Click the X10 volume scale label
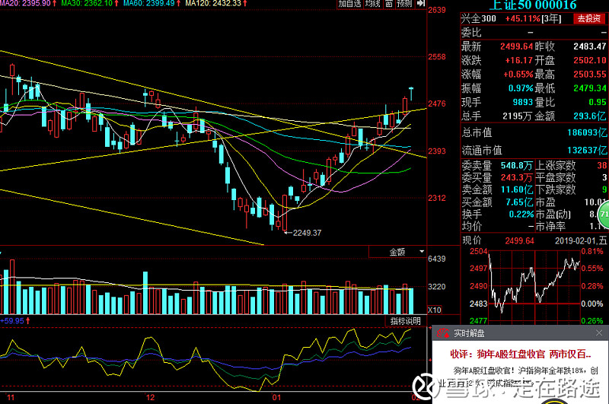This screenshot has height=404, width=609. [434, 310]
